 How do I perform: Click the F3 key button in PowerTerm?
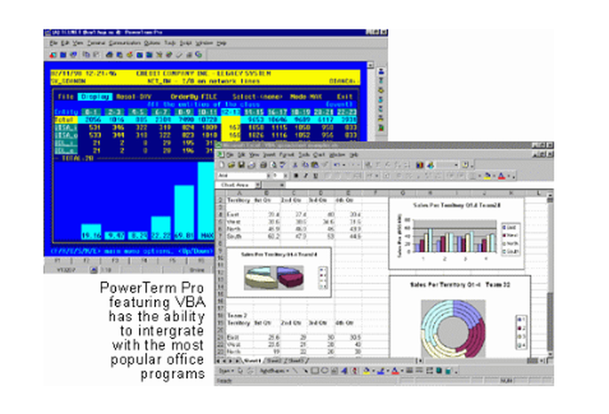pos(115,261)
